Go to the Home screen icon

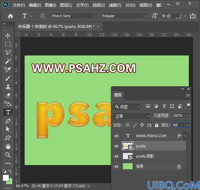(x=11, y=16)
